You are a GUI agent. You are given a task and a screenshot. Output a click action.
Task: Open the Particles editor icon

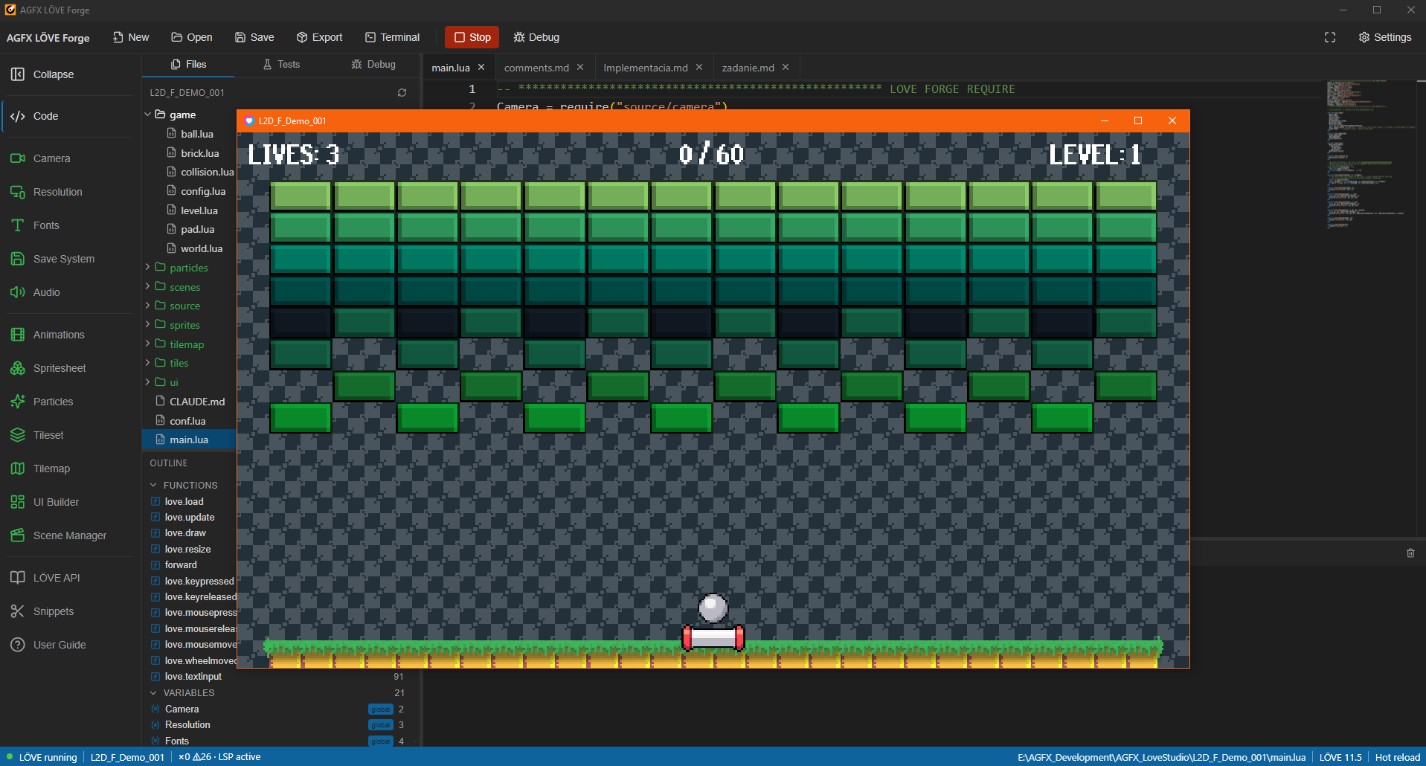click(18, 402)
